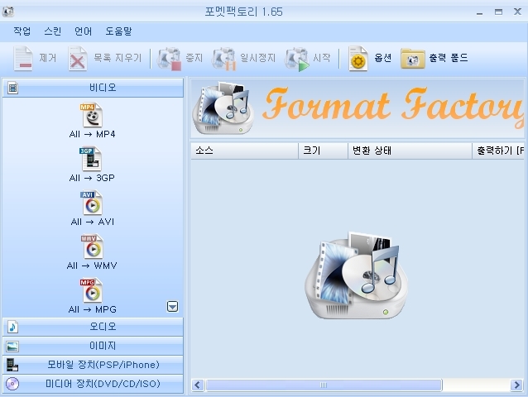Pick the All → WMV conversion icon
This screenshot has height=397, width=528.
[92, 246]
